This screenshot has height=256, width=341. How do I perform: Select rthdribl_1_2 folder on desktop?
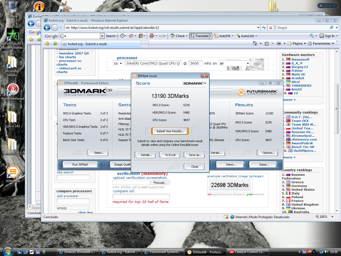[13, 147]
